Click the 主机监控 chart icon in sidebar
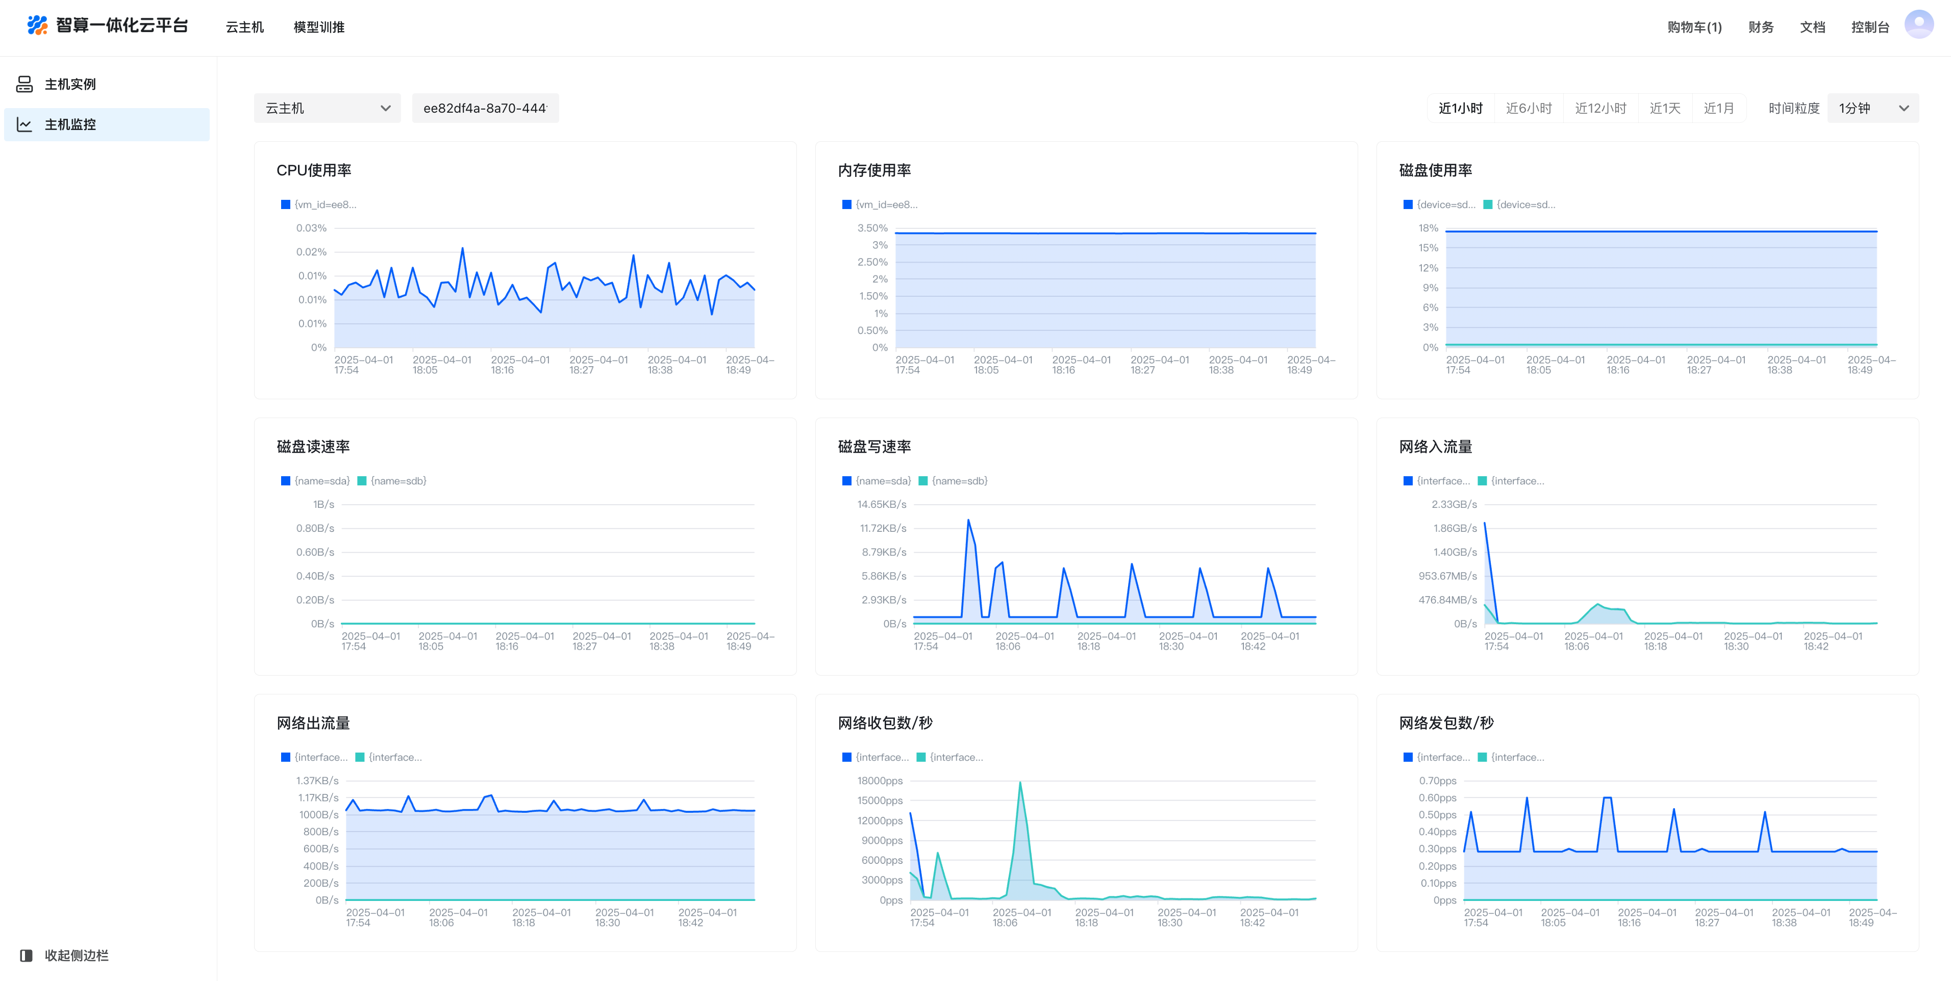 tap(24, 125)
